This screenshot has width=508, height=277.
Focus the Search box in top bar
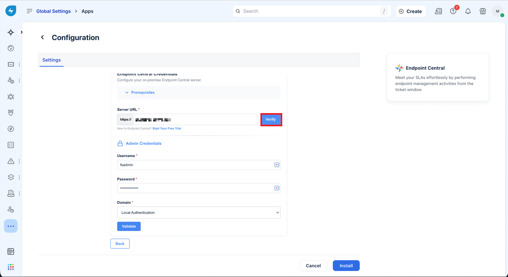click(311, 11)
